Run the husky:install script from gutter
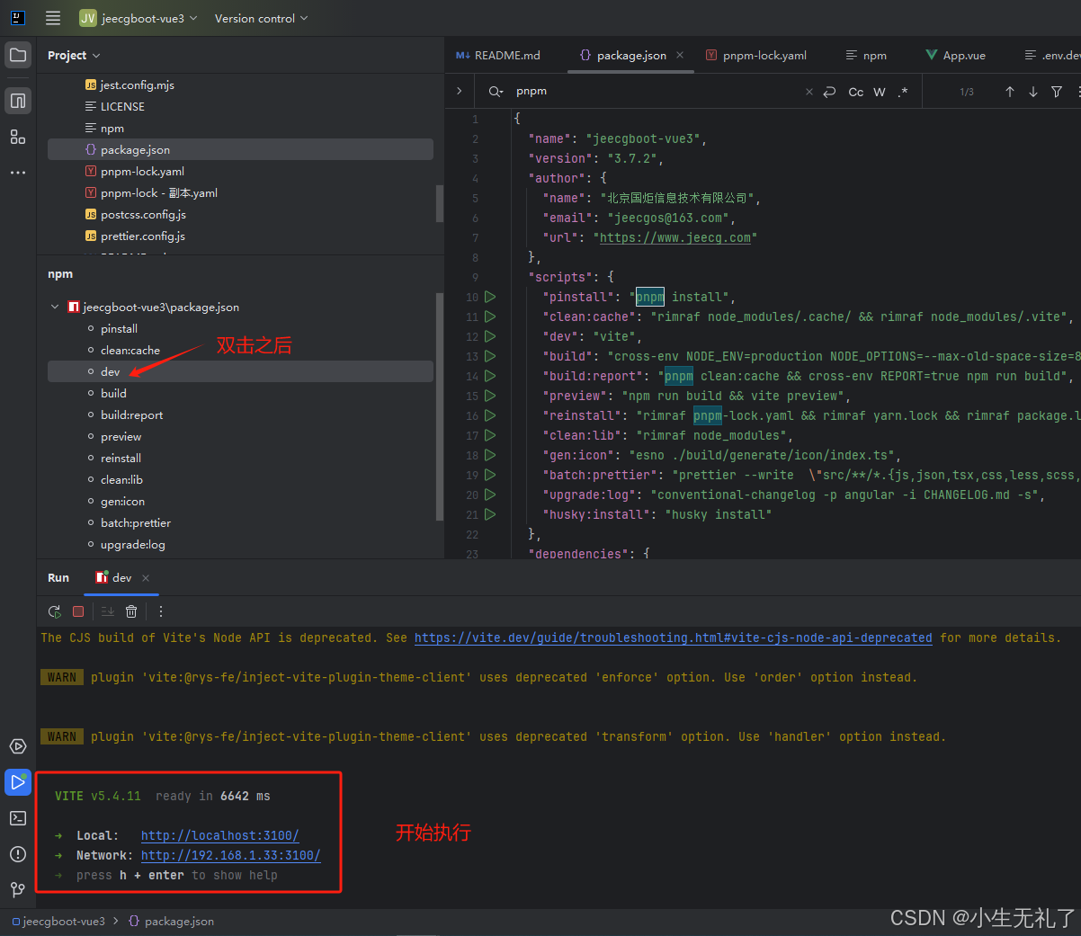Image resolution: width=1081 pixels, height=936 pixels. [x=490, y=514]
